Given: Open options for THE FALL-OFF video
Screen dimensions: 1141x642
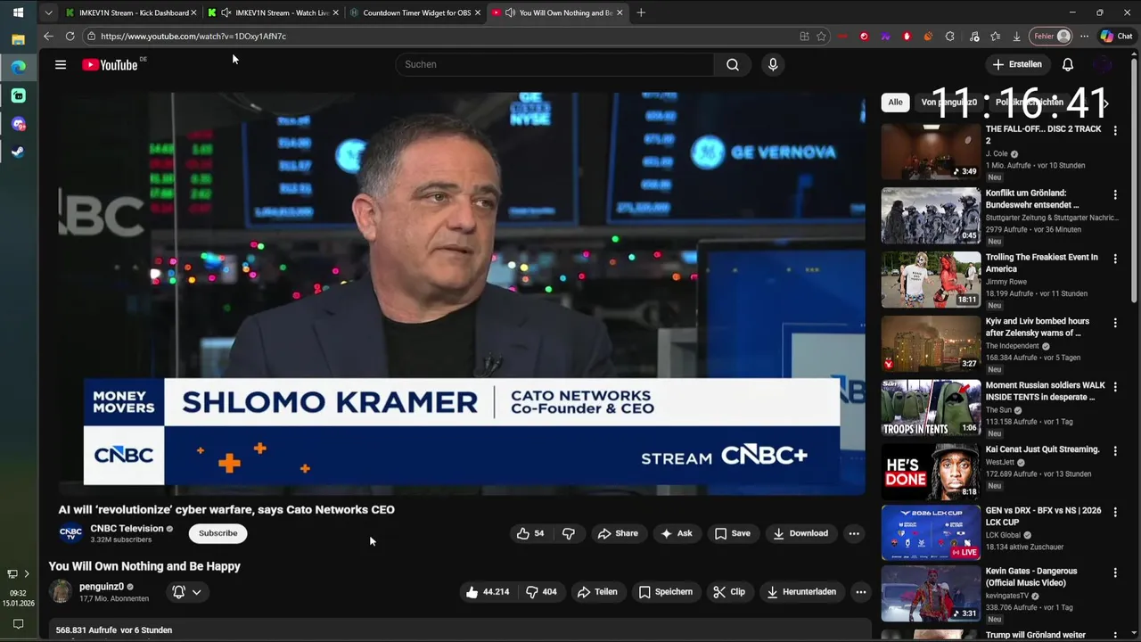Looking at the screenshot, I should [x=1114, y=130].
